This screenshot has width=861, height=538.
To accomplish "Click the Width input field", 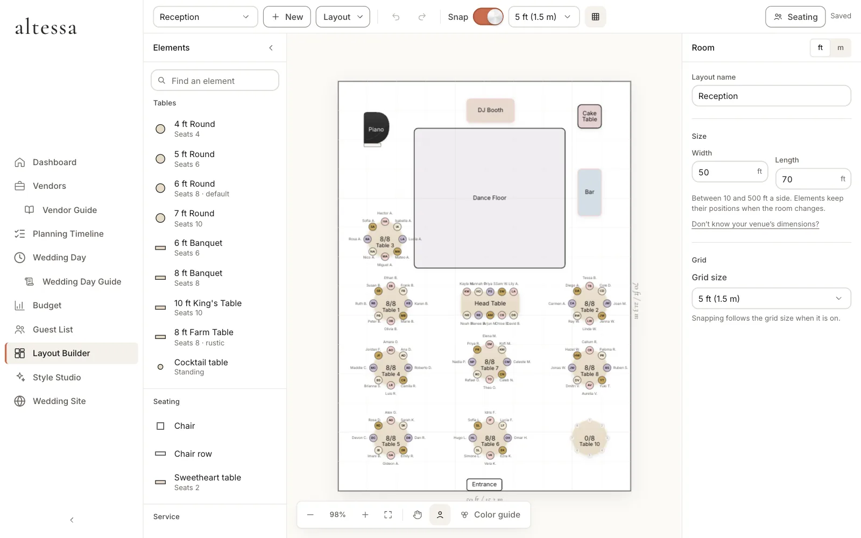I will coord(730,172).
